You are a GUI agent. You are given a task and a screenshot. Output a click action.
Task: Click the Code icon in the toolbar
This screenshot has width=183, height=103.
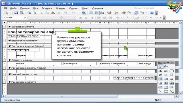[x=116, y=13]
